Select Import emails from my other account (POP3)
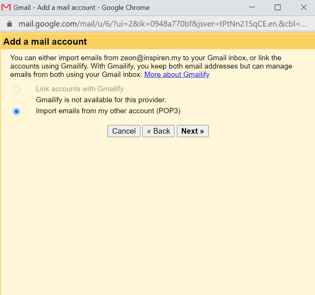 pyautogui.click(x=16, y=111)
